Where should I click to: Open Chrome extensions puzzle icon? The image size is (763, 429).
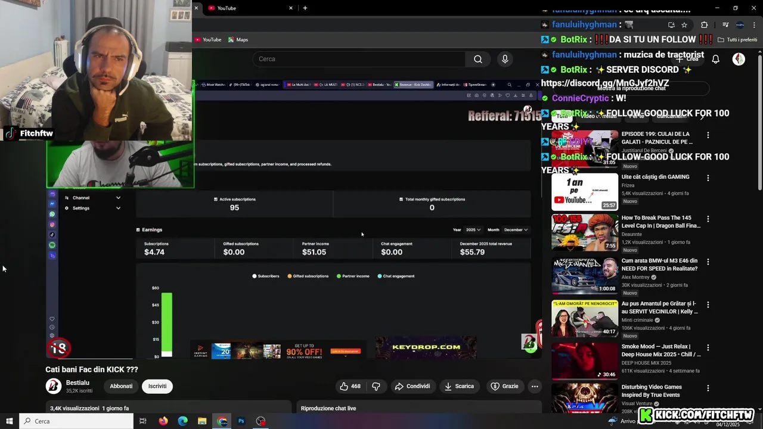click(704, 25)
